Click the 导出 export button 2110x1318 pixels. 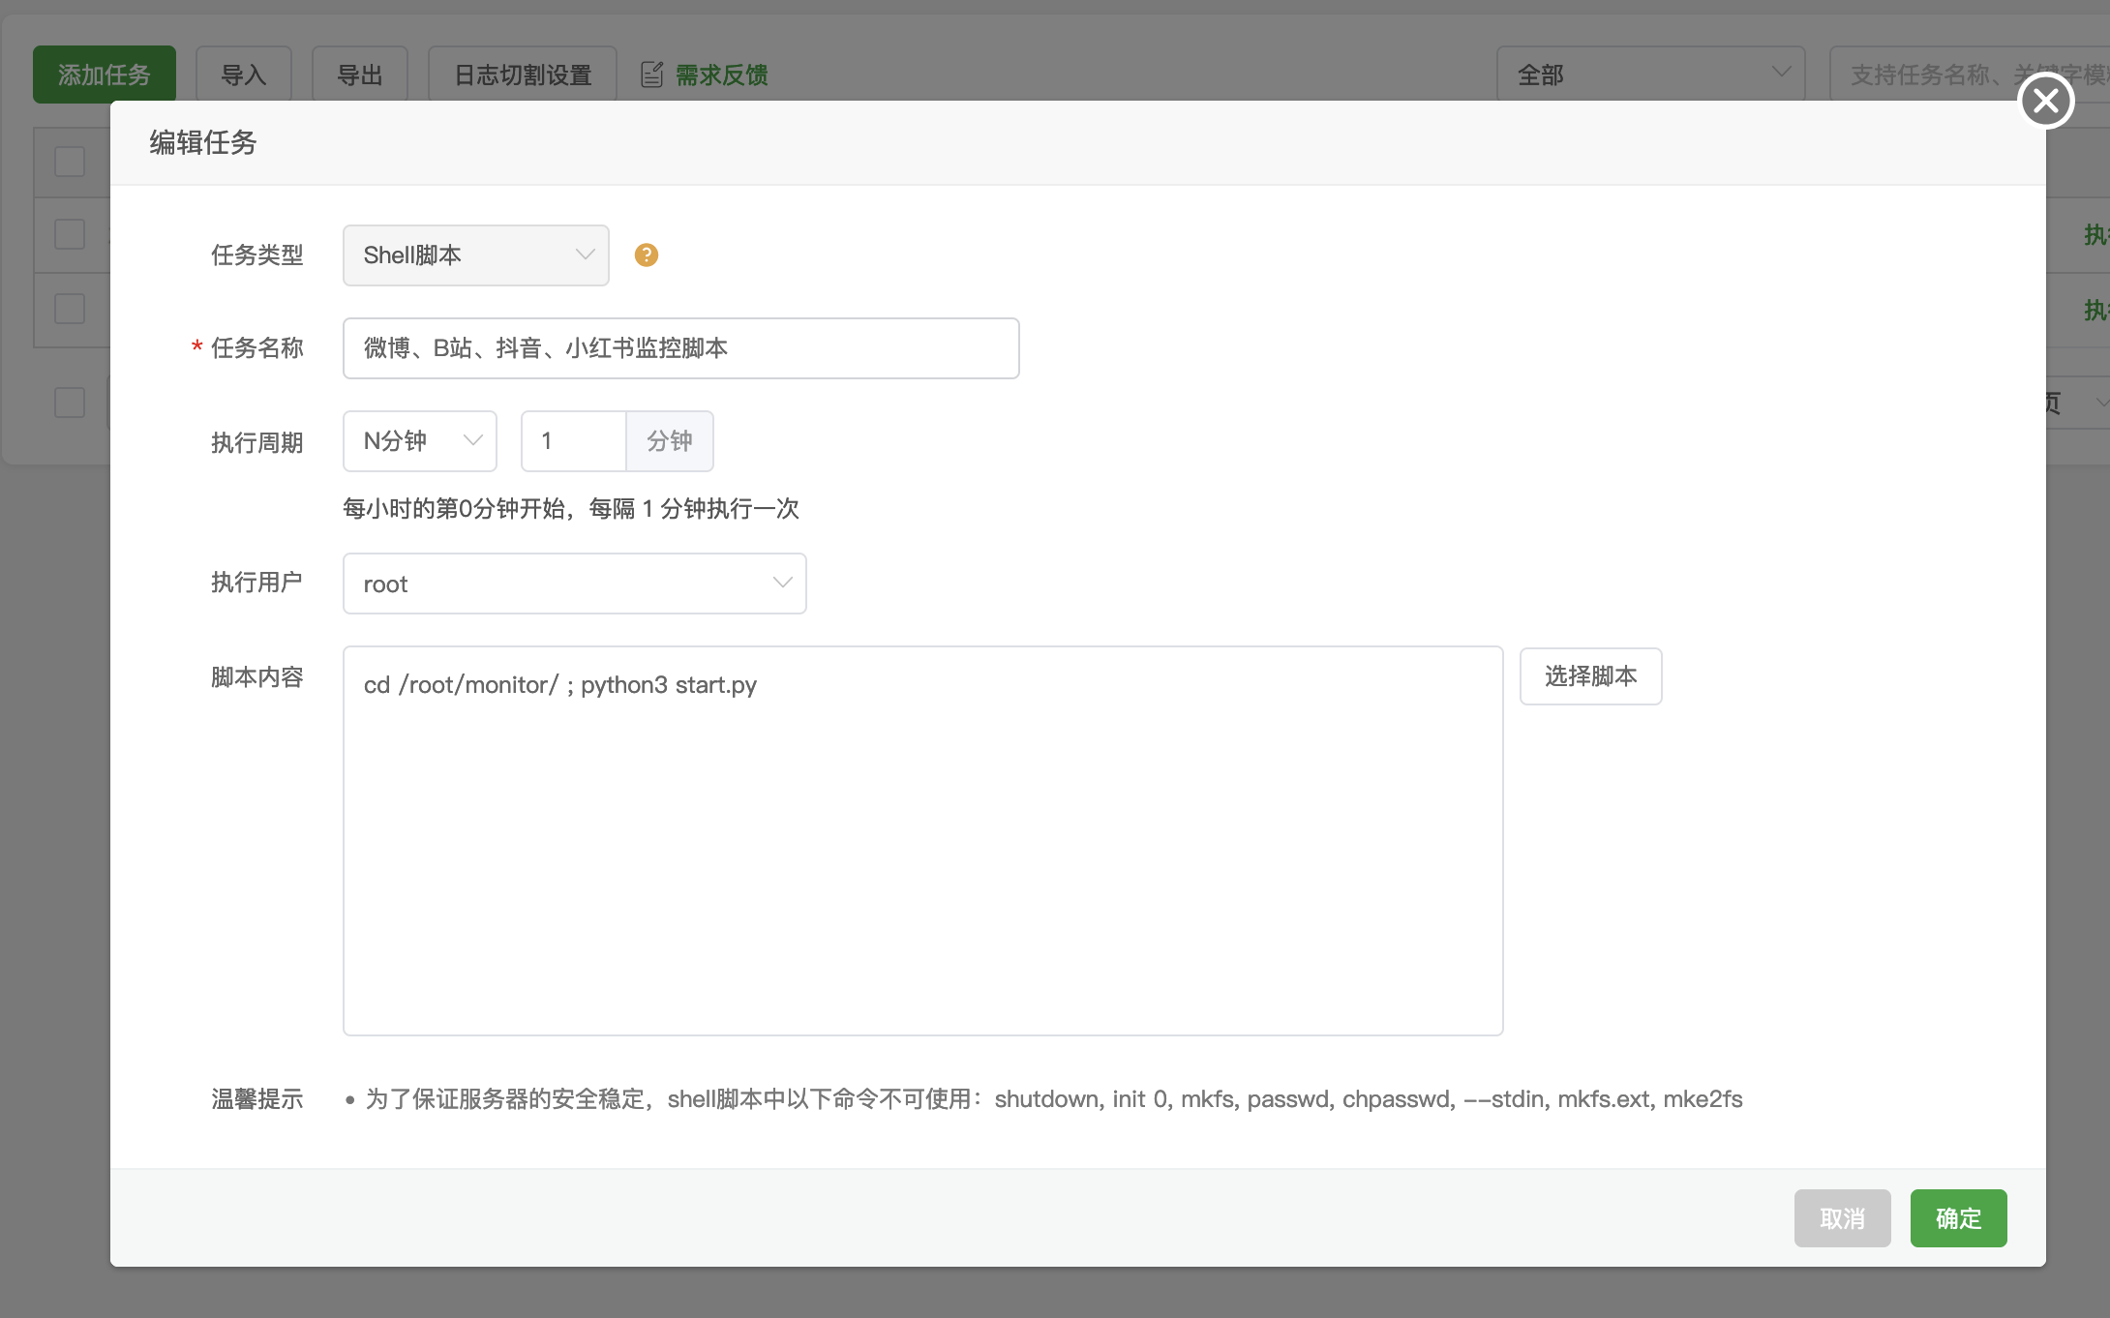(359, 73)
